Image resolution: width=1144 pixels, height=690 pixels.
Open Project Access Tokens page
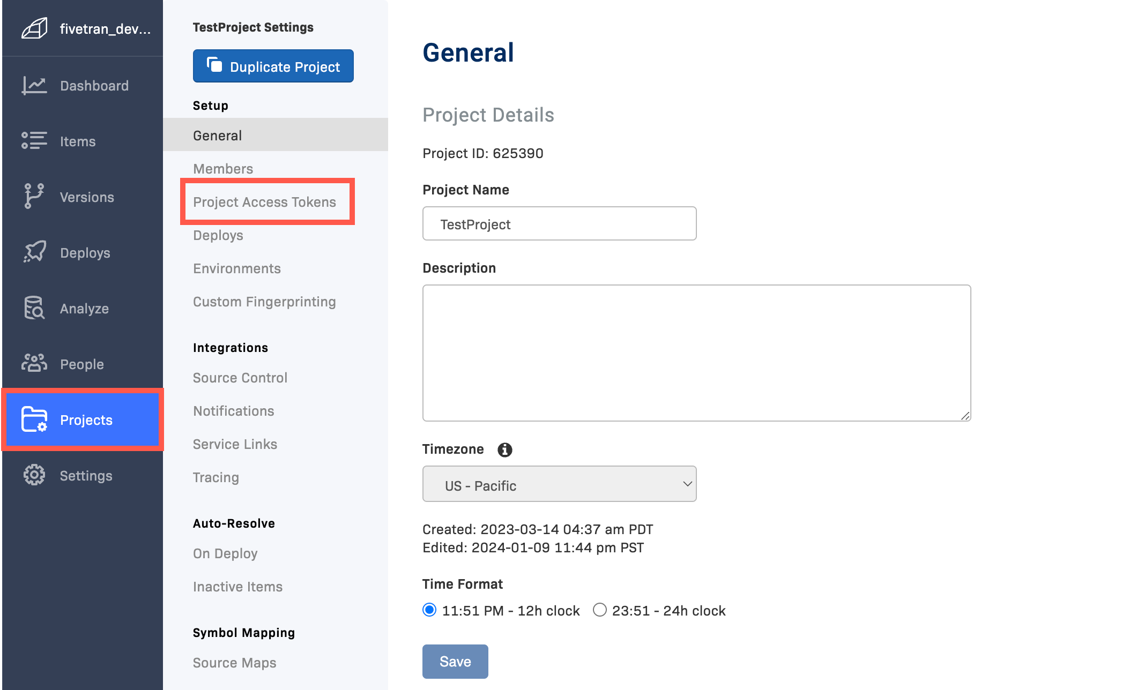click(265, 202)
